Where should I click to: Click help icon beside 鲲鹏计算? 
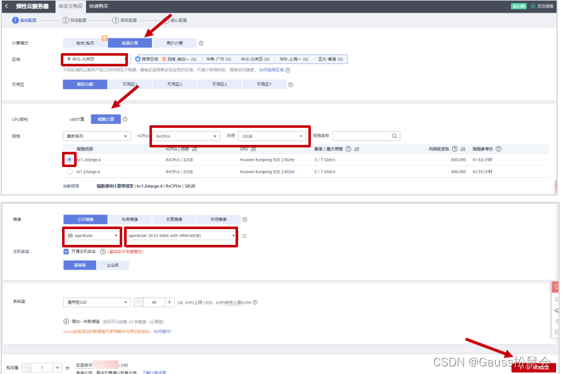(125, 119)
